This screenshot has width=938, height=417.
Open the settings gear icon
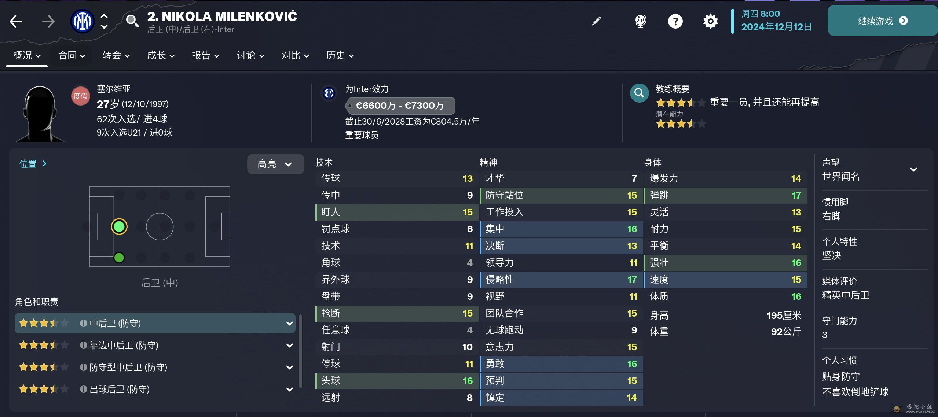pos(710,21)
